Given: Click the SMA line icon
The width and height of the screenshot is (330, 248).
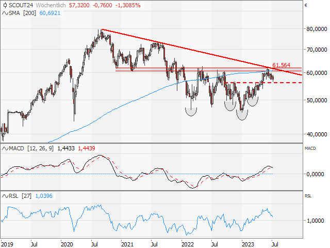Looking at the screenshot, I should click(x=5, y=13).
